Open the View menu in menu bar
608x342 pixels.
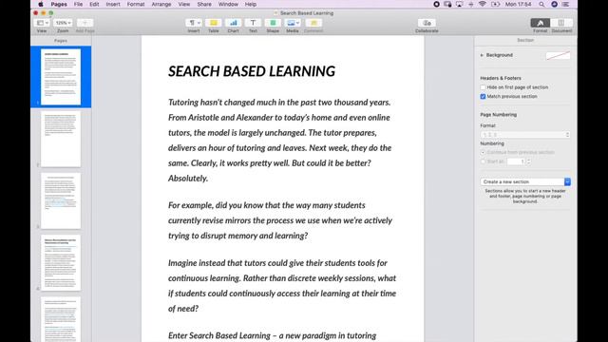[x=184, y=4]
